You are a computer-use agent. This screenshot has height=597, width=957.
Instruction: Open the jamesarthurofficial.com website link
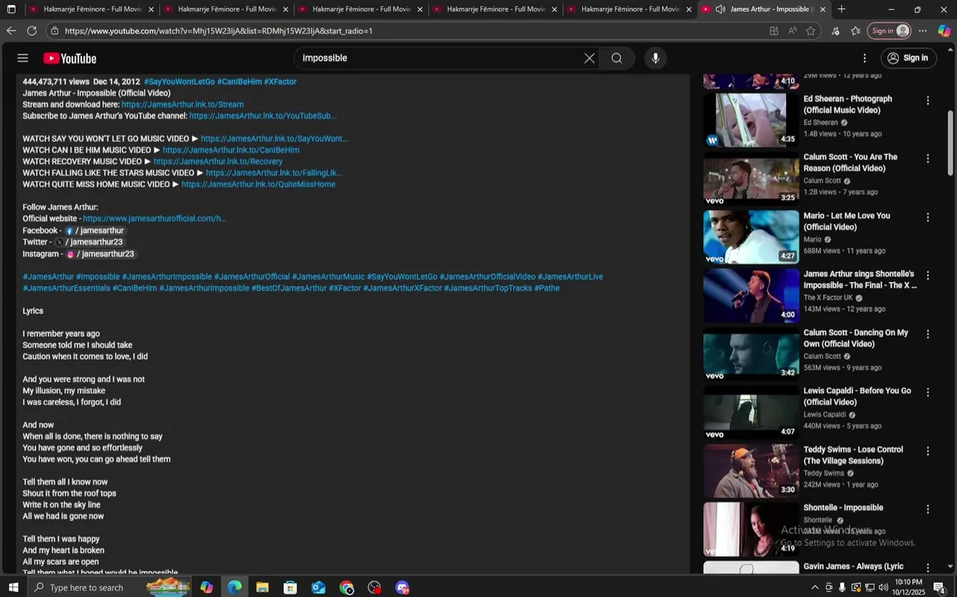click(155, 219)
